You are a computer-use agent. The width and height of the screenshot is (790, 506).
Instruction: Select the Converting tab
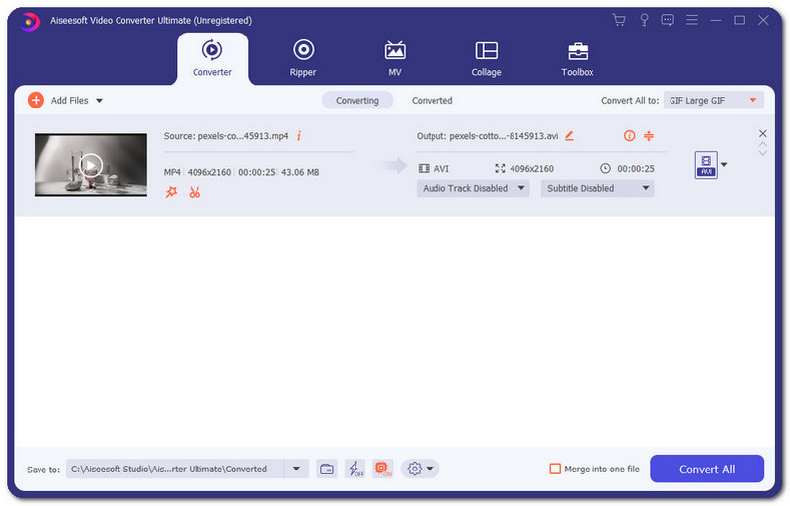tap(357, 101)
